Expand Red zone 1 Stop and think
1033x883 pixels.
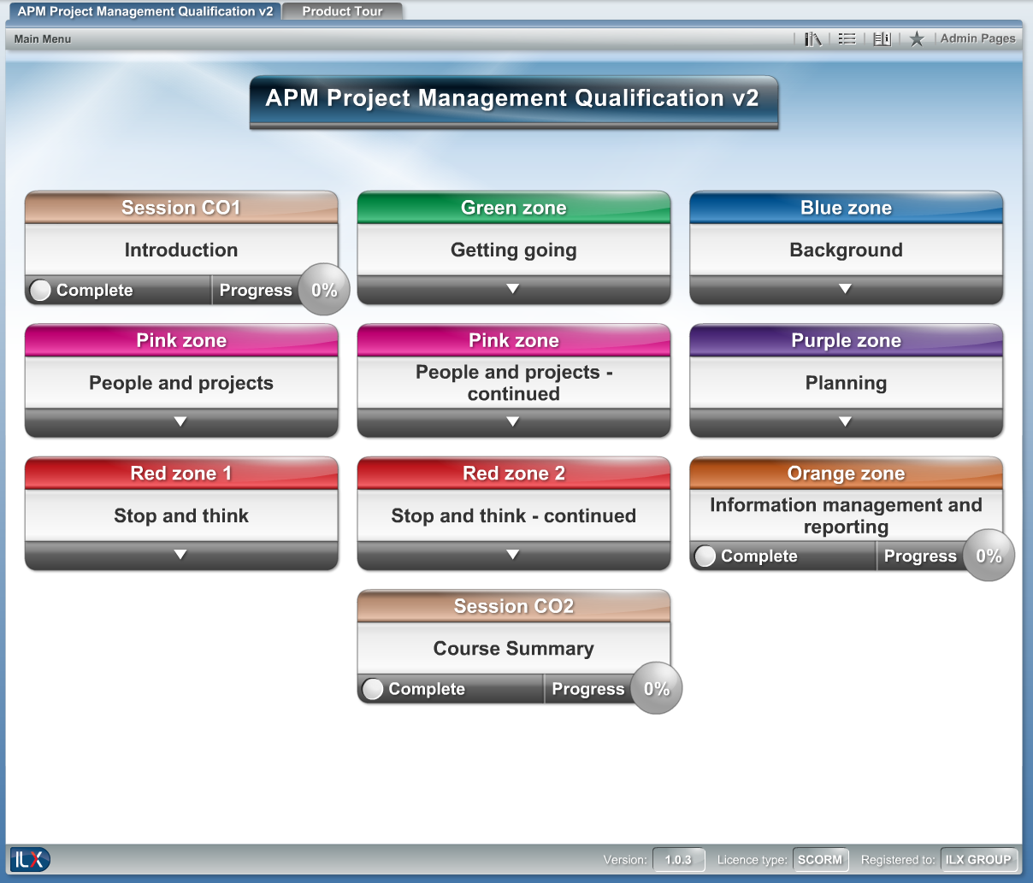coord(180,555)
